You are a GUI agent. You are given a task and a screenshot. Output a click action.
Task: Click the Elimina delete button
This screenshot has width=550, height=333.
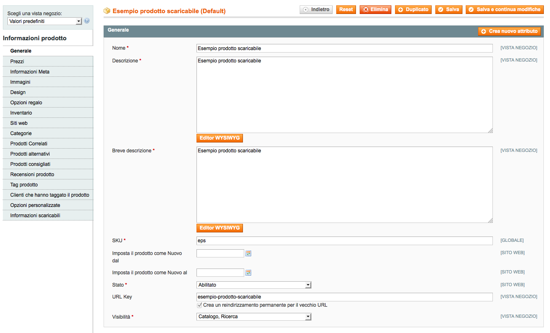point(375,9)
